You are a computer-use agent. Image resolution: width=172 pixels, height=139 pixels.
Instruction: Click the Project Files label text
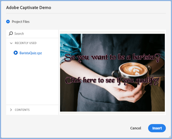click(21, 22)
